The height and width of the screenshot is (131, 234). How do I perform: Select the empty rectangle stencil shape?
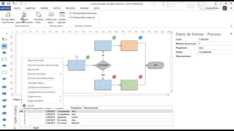tap(4, 59)
